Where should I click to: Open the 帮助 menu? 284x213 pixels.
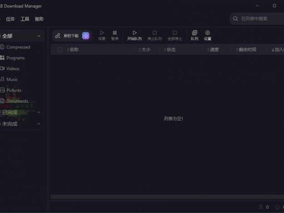(x=39, y=19)
